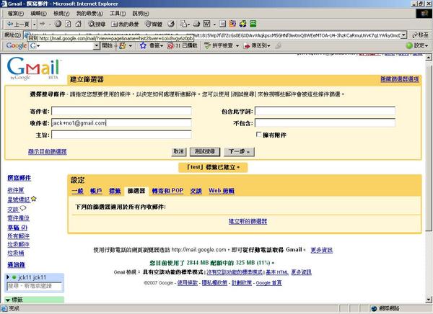Open the Favorites (我的最愛) menu
Image resolution: width=433 pixels, height=314 pixels.
(x=89, y=13)
